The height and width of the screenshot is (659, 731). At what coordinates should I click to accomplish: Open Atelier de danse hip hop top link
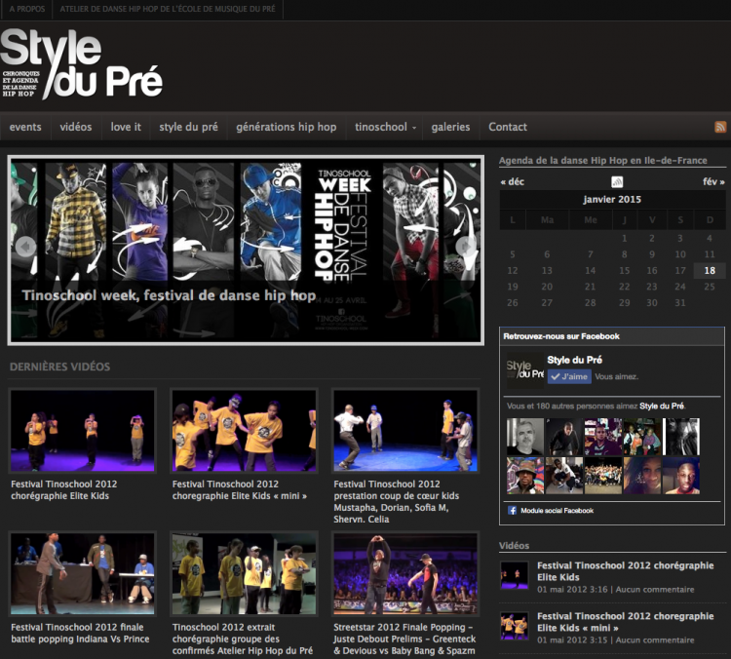168,9
